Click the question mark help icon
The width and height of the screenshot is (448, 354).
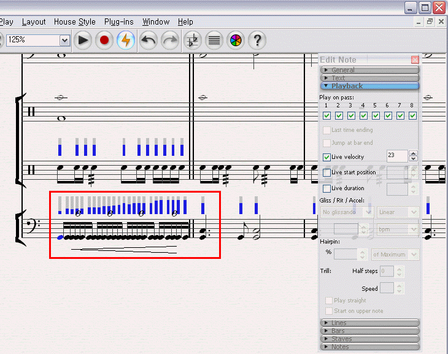click(257, 41)
